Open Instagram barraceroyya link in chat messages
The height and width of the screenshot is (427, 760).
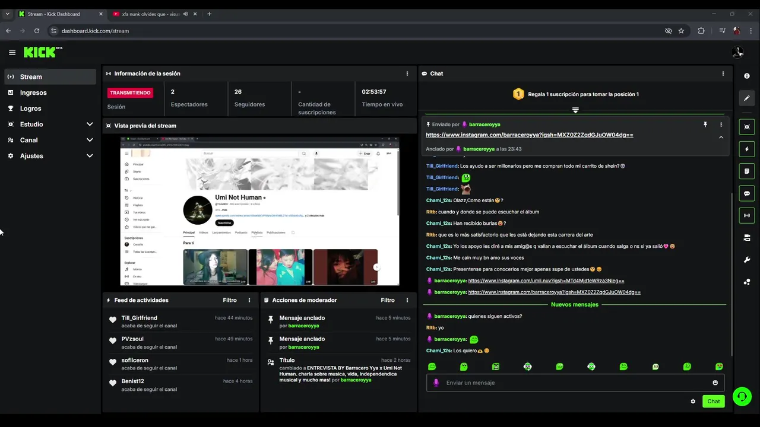tap(554, 292)
